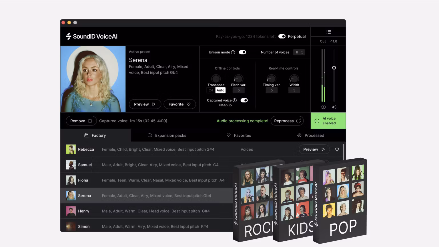Image resolution: width=439 pixels, height=247 pixels.
Task: Toggle Unison mode switch
Action: coord(242,52)
